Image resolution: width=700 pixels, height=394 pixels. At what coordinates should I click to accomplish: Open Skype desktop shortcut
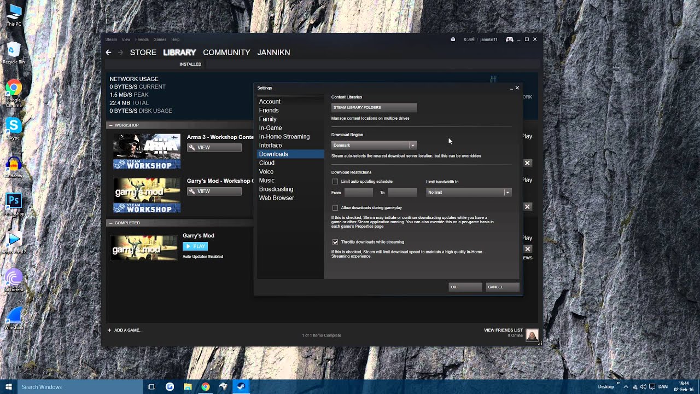click(x=14, y=129)
